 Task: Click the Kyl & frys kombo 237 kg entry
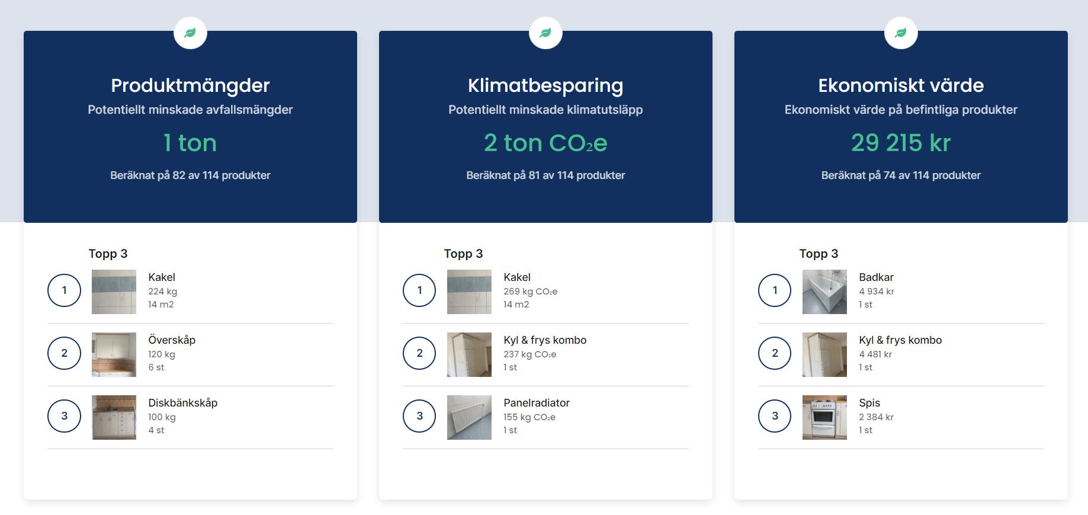(x=545, y=354)
